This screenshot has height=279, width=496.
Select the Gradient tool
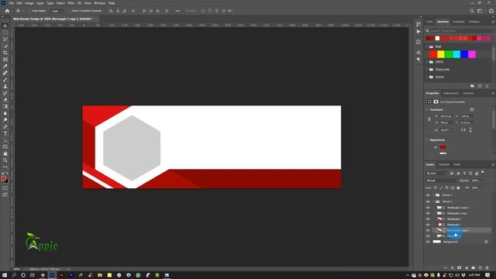tap(5, 106)
